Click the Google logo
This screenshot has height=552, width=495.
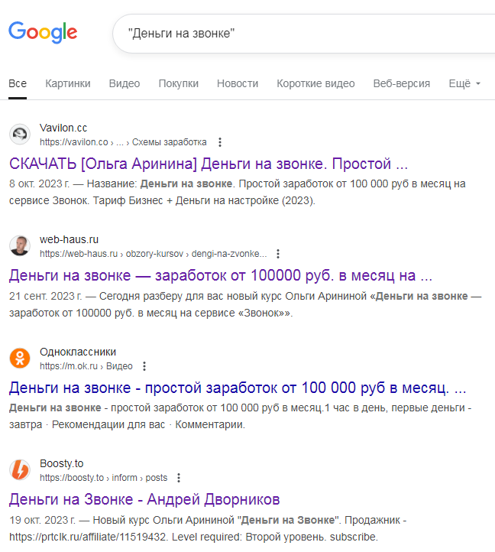tap(43, 33)
